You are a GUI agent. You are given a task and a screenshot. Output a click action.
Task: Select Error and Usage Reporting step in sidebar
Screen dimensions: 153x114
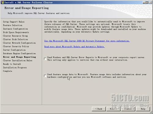[x=20, y=57]
